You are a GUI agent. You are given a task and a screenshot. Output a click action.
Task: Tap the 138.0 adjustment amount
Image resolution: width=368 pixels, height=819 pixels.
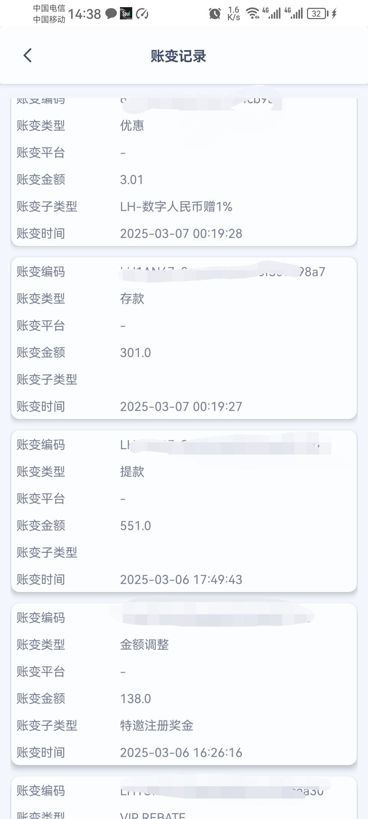click(x=136, y=699)
